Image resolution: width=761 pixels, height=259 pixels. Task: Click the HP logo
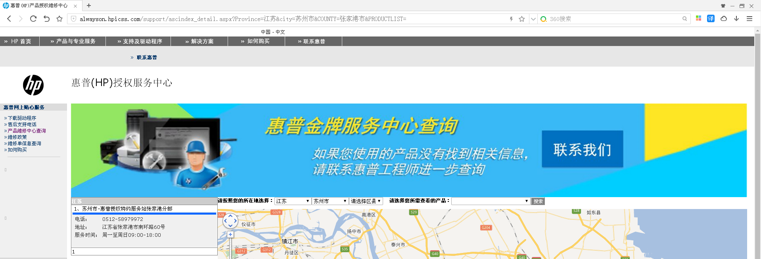(33, 85)
